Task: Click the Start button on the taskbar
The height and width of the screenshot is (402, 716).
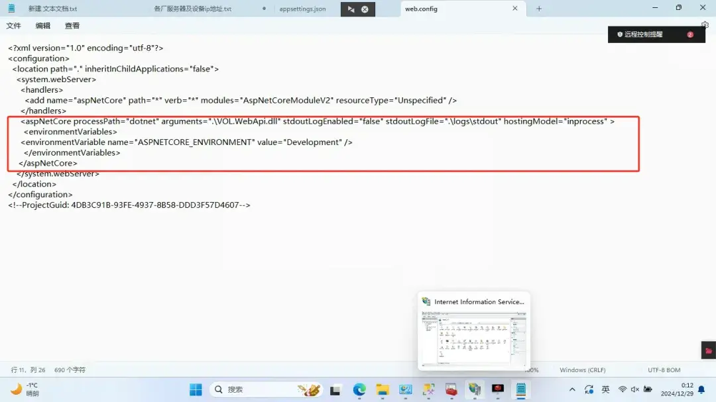Action: coord(196,389)
